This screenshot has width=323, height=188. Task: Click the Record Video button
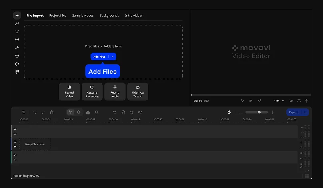(x=69, y=92)
